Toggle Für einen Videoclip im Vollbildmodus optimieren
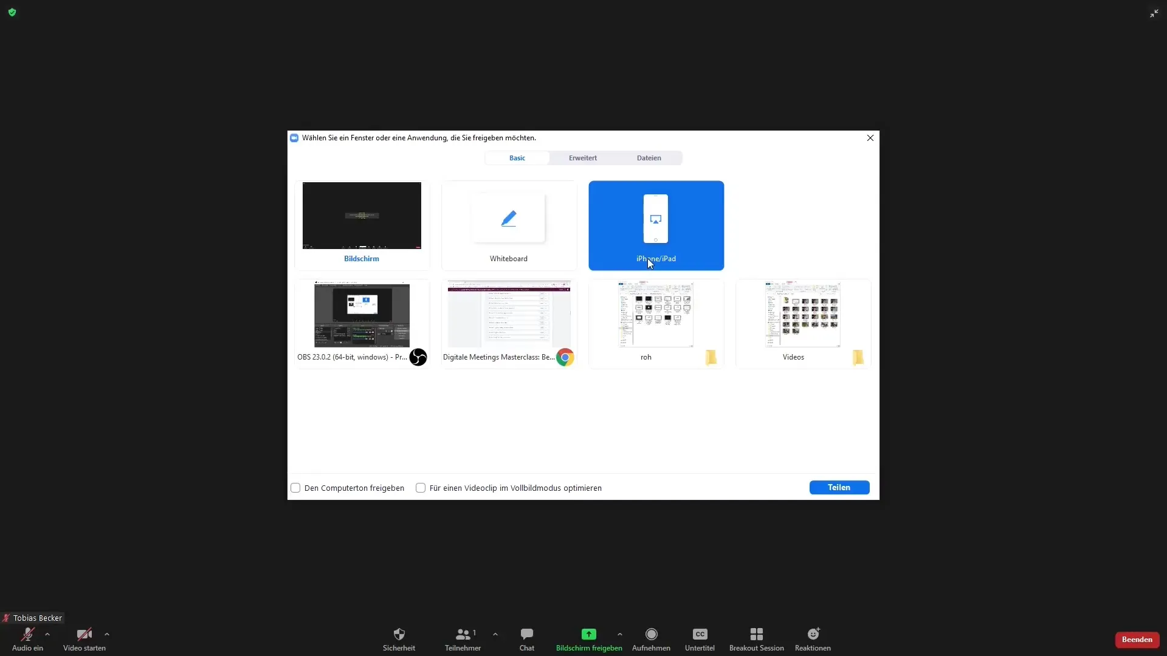Image resolution: width=1167 pixels, height=656 pixels. [420, 488]
